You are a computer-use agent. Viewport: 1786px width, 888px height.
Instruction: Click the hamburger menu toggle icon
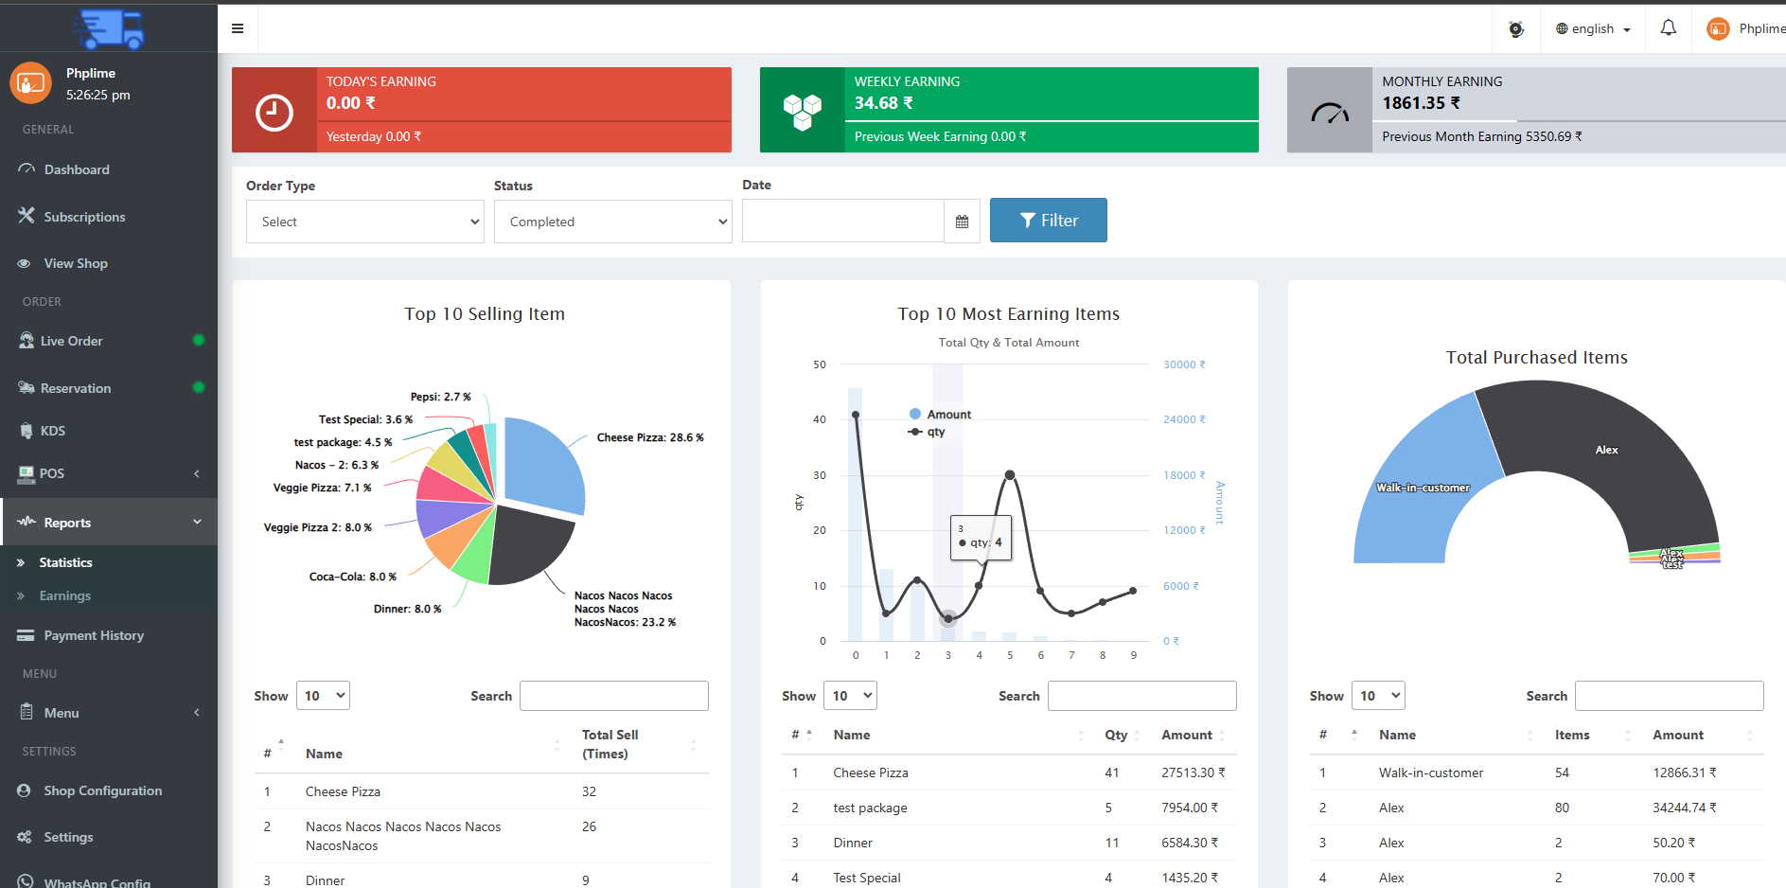click(238, 28)
